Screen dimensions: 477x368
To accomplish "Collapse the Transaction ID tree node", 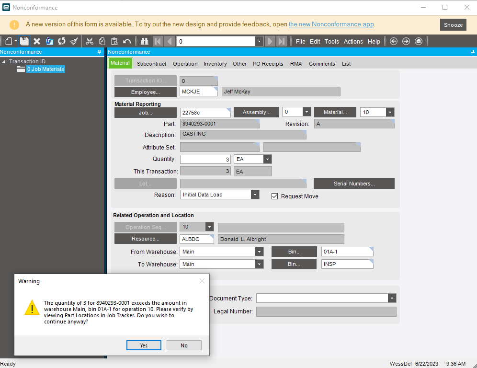I will pyautogui.click(x=4, y=62).
